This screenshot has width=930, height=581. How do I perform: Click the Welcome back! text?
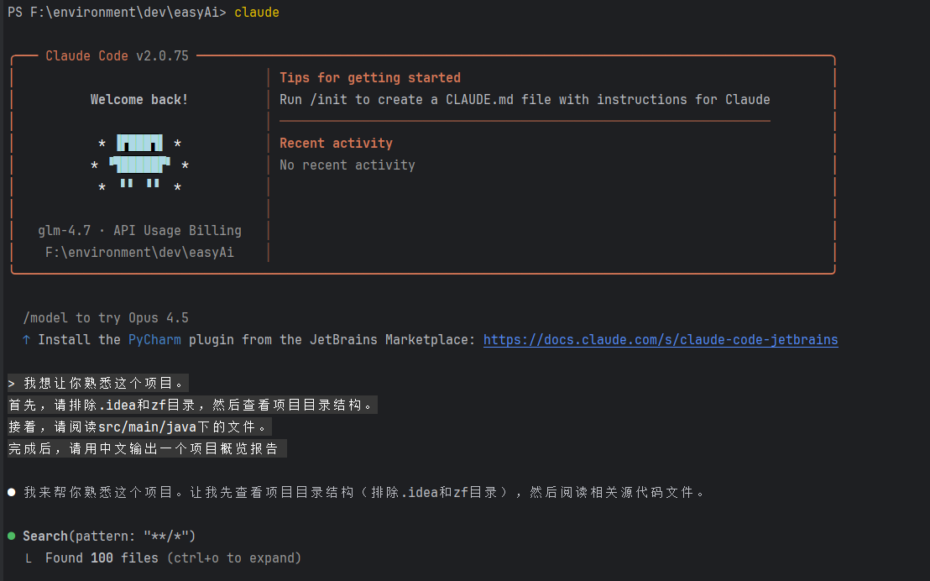click(x=139, y=100)
